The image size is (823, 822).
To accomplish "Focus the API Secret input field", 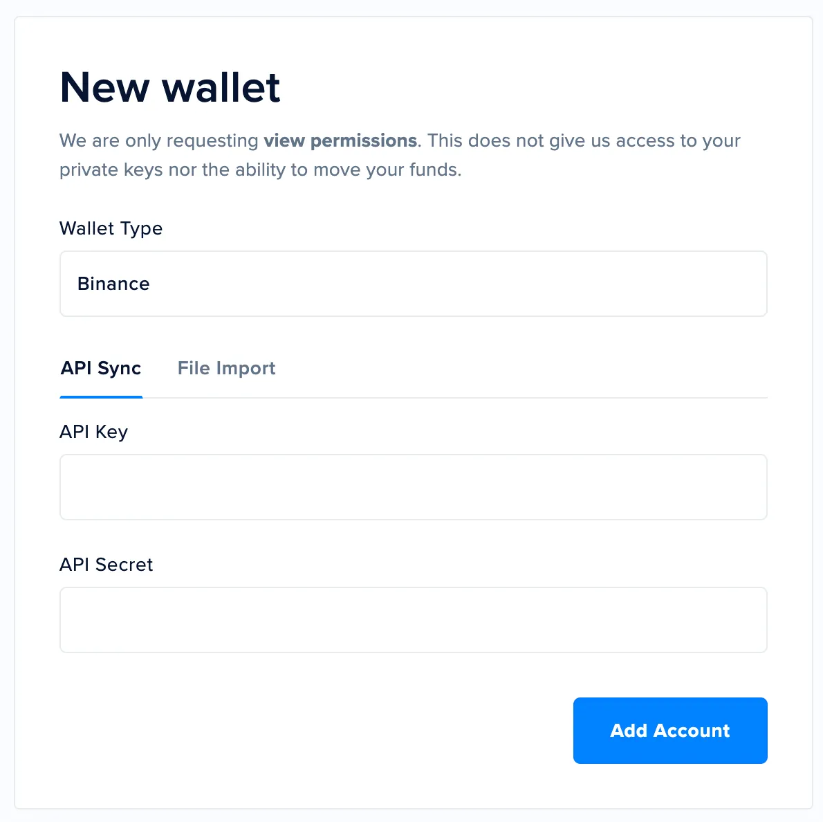I will coord(413,620).
